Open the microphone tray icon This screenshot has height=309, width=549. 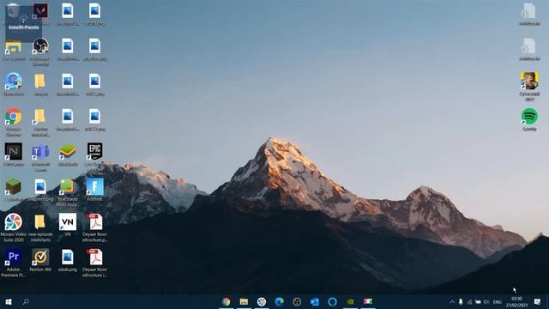[x=461, y=302]
